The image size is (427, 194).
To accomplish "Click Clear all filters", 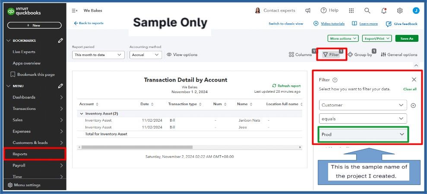I will coord(410,89).
